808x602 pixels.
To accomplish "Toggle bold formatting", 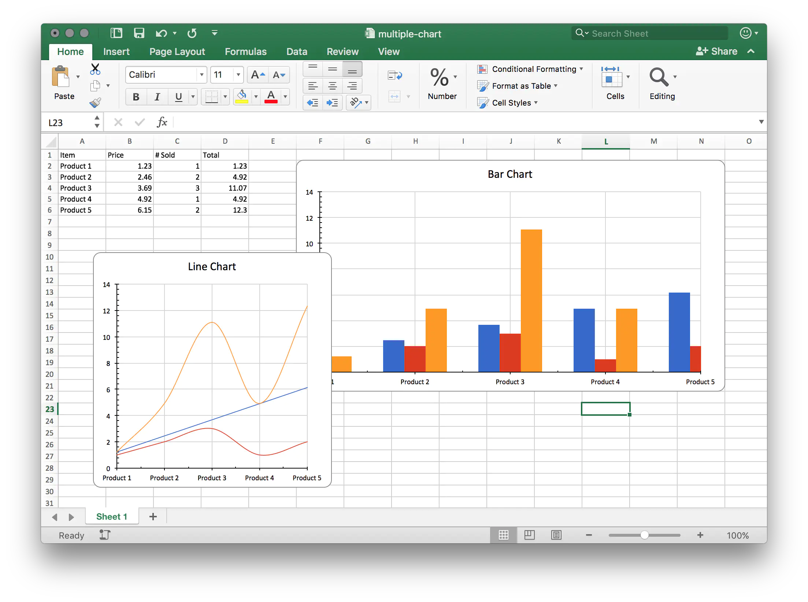I will point(136,97).
